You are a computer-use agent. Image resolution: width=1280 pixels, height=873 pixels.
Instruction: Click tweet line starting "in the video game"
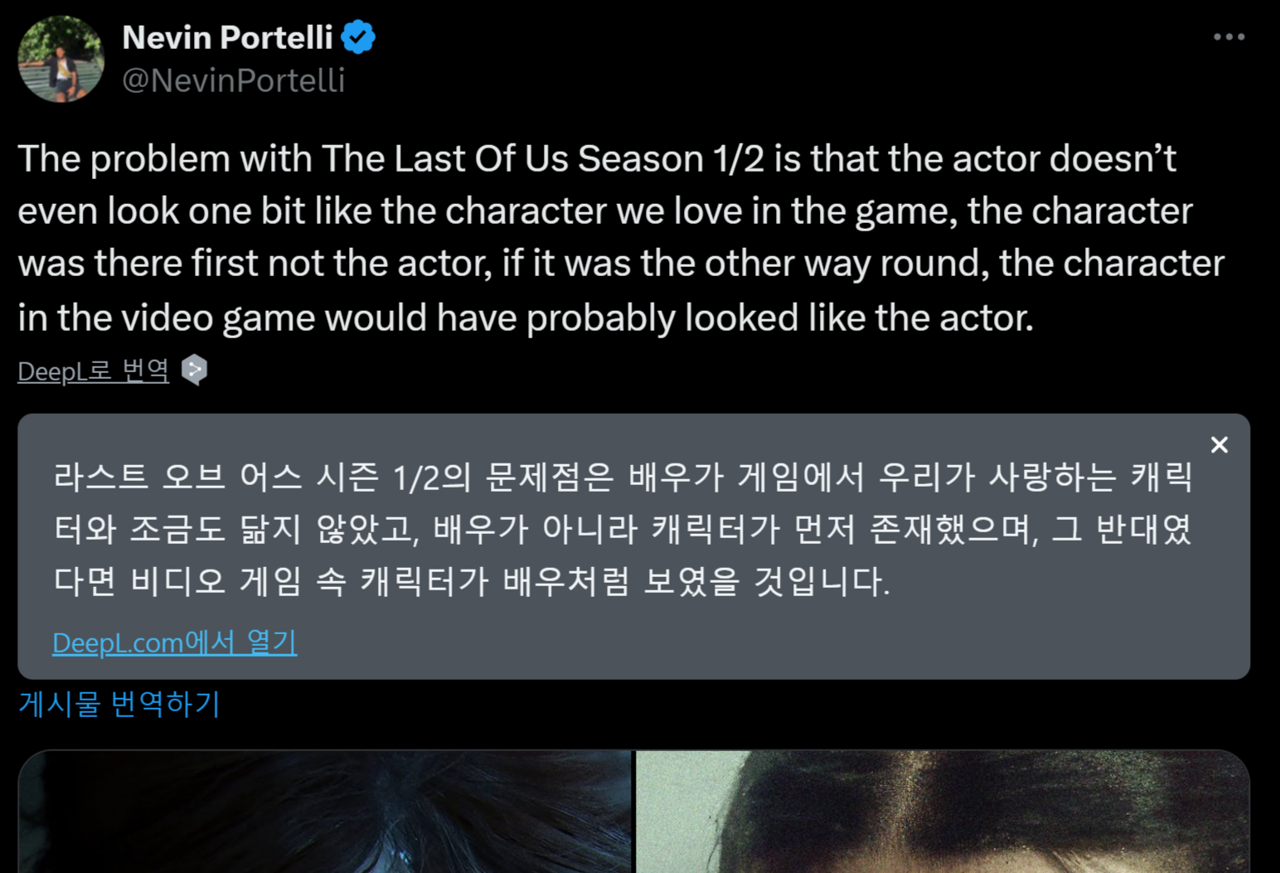(526, 318)
